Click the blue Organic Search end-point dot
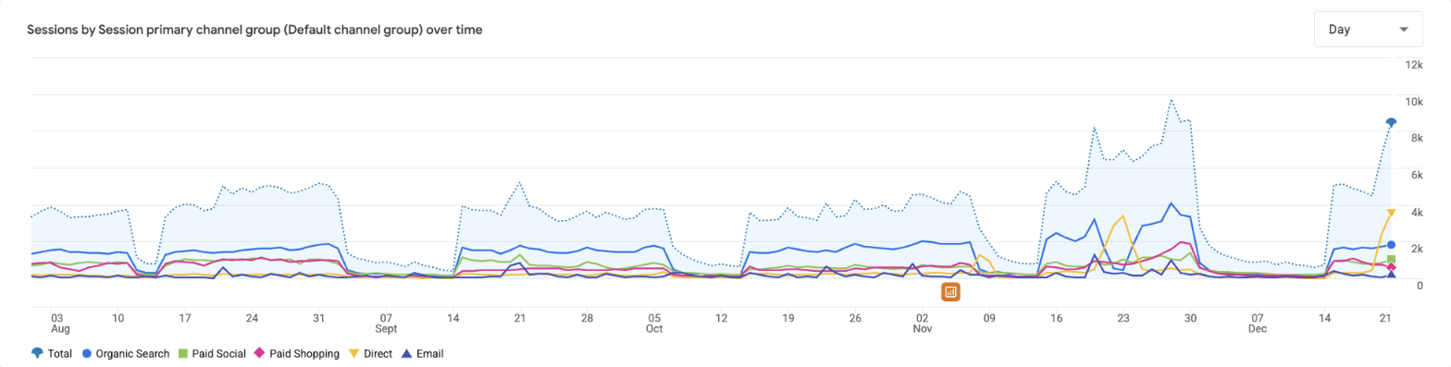Screen dimensions: 1451x367 coord(1391,245)
